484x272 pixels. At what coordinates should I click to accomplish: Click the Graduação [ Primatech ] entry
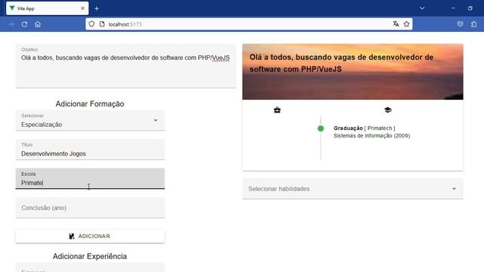point(365,128)
